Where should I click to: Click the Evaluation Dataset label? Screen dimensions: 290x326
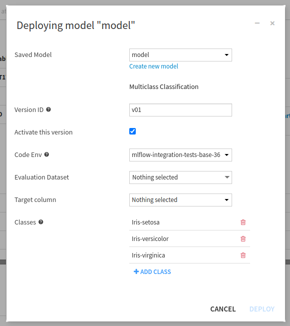pos(41,177)
